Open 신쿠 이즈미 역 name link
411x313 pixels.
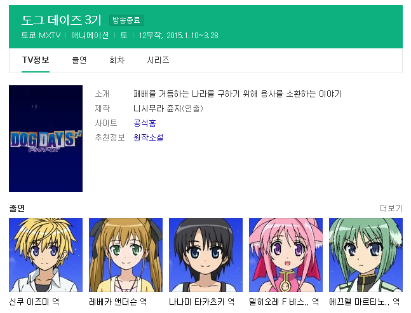[x=34, y=302]
